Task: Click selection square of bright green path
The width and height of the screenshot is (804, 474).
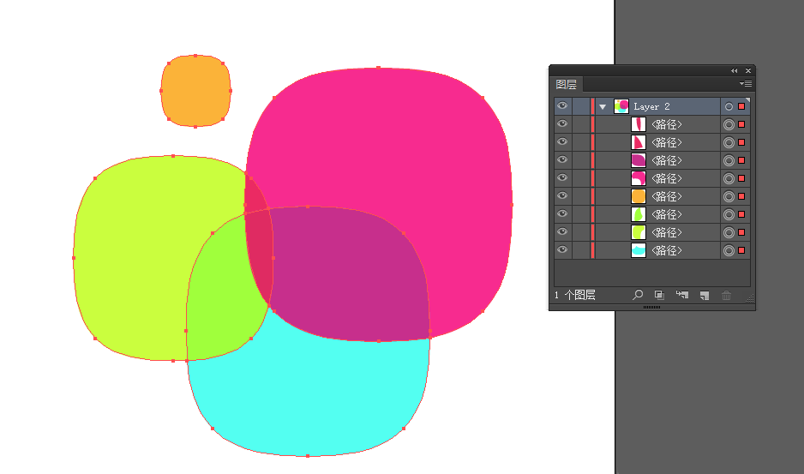Action: point(741,214)
